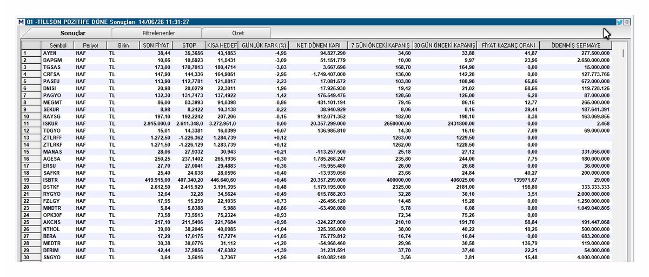This screenshot has width=649, height=277.
Task: Click ISKUR's last price 2.915.000,0
Action: [156, 123]
